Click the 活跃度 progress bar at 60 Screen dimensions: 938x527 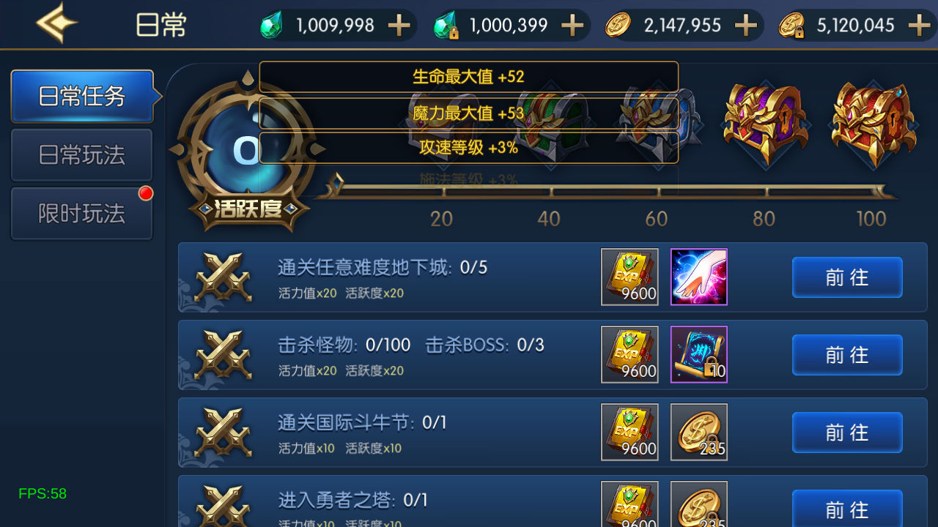click(x=658, y=192)
